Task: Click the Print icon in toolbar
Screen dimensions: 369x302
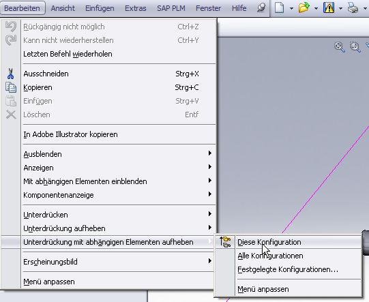Action: coord(353,8)
